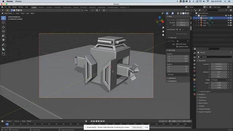The width and height of the screenshot is (233, 131).
Task: Open the Render menu
Action: [15, 7]
